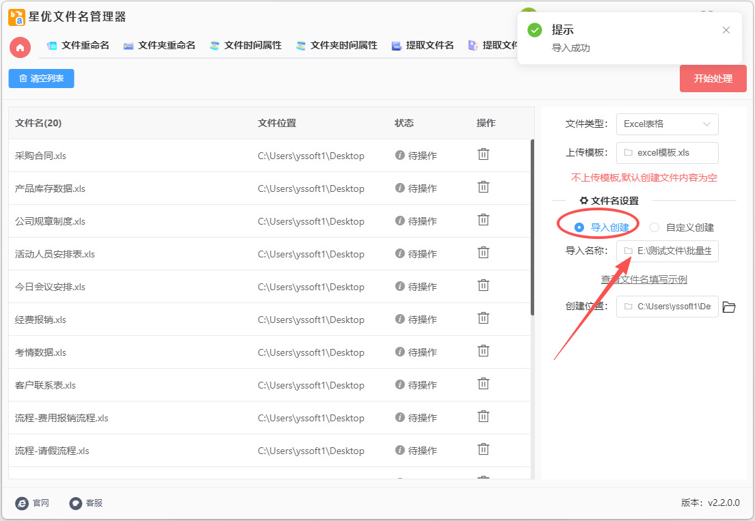Click file location of 考情数据.xls row
Image resolution: width=755 pixels, height=521 pixels.
click(311, 352)
